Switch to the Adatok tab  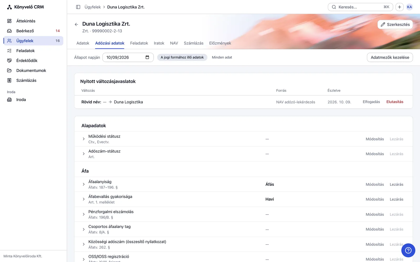(83, 43)
